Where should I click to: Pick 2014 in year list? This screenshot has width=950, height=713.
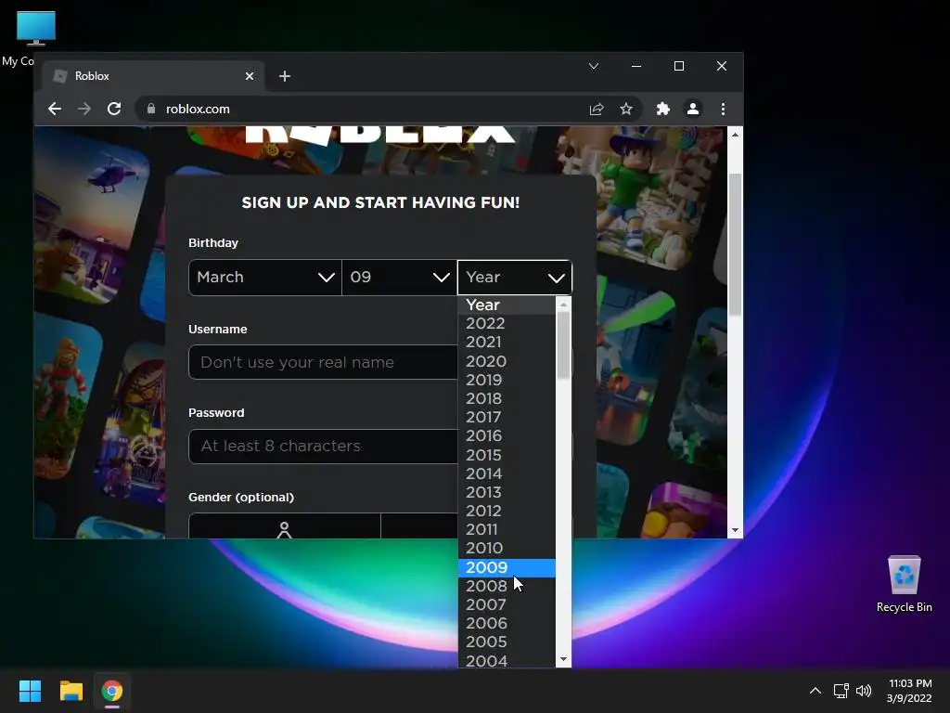[507, 473]
